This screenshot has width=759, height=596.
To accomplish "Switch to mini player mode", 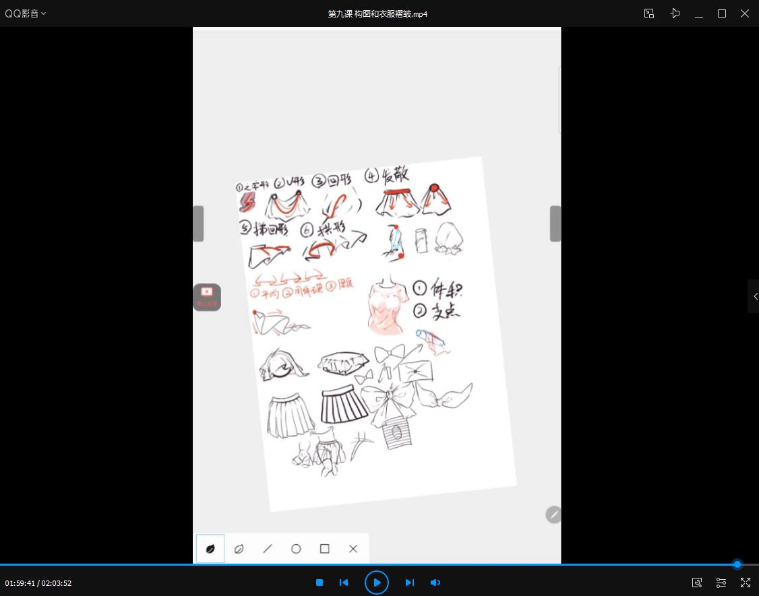I will point(649,13).
